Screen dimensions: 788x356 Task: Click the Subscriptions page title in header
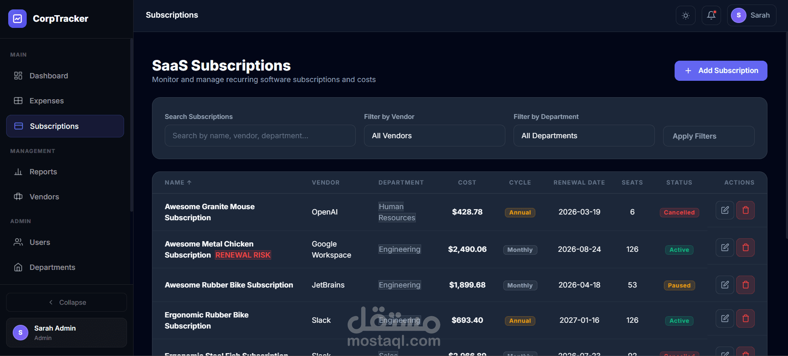(x=172, y=15)
